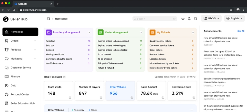Click the help icon in Number of Buyers card
This screenshot has height=112, width=247.
[101, 97]
